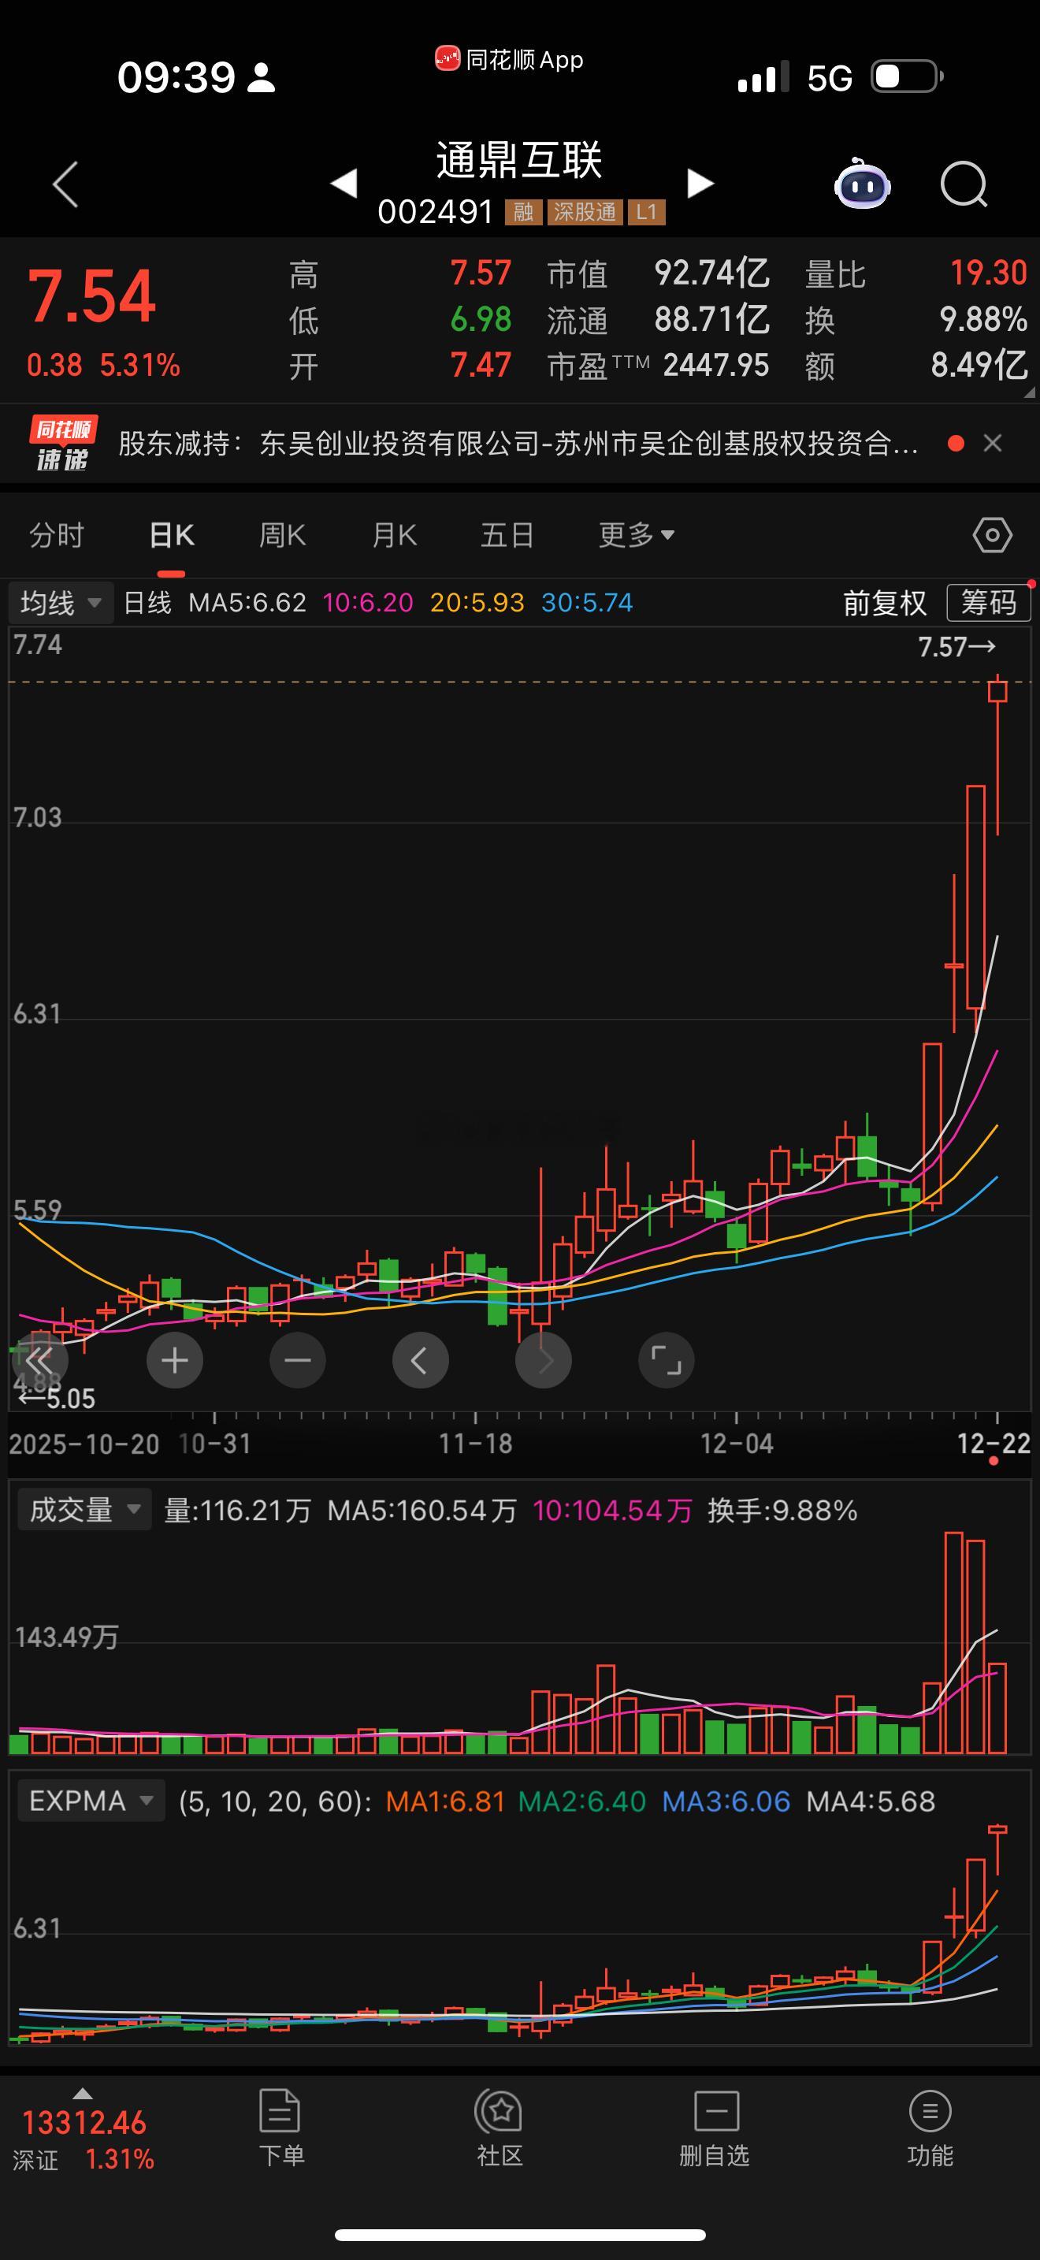Switch to 周K weekly tab
Image resolution: width=1040 pixels, height=2260 pixels.
tap(282, 534)
